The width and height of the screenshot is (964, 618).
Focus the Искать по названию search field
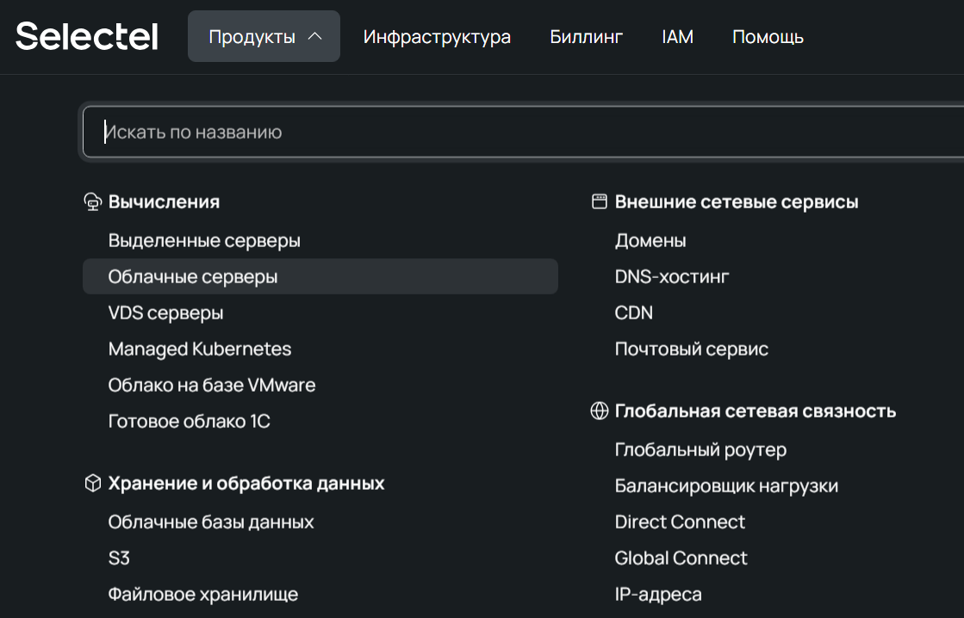523,132
